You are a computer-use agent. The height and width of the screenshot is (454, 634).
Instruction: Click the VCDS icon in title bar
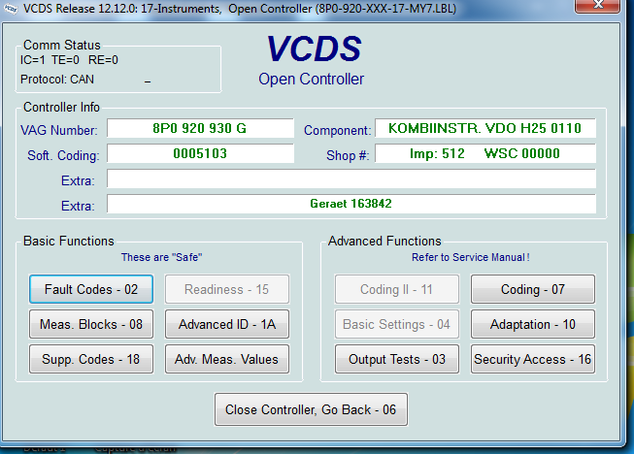pos(10,9)
